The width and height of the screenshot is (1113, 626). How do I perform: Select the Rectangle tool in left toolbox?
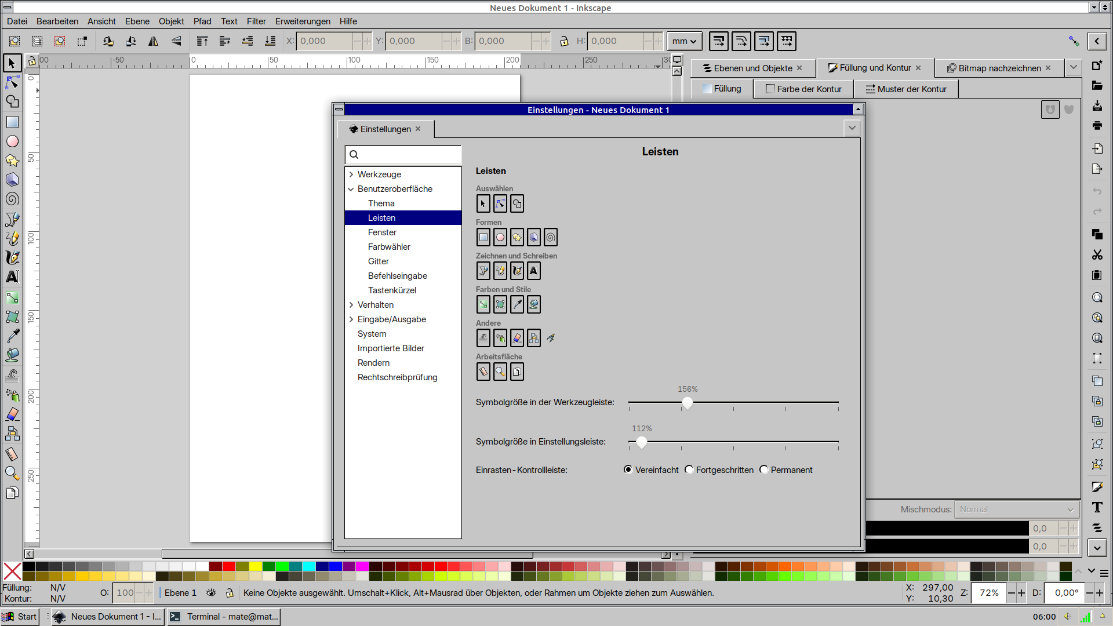pos(12,122)
